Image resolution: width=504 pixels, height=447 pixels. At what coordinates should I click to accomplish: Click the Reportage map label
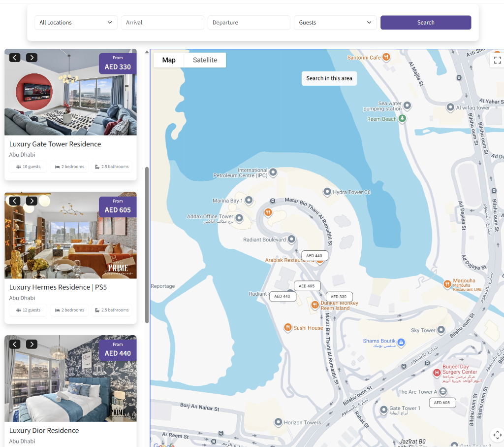[x=163, y=286]
